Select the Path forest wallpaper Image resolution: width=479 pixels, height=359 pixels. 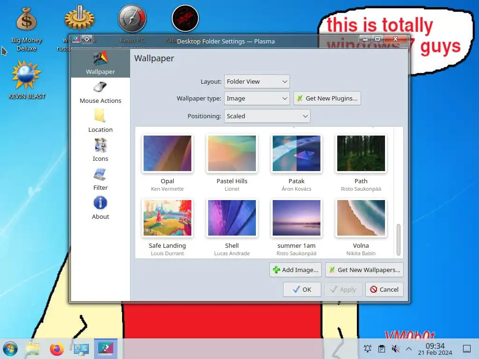pyautogui.click(x=361, y=153)
